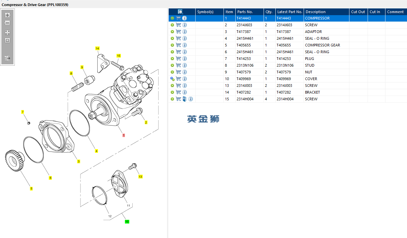Screen dimensions: 407x238
Task: Click the list export arrow icon
Action: point(7,58)
